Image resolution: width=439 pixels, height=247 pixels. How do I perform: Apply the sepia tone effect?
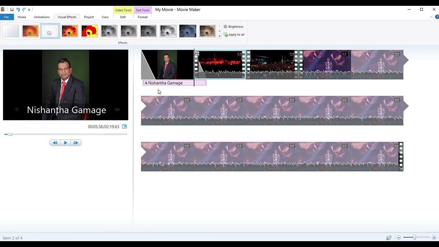(207, 31)
